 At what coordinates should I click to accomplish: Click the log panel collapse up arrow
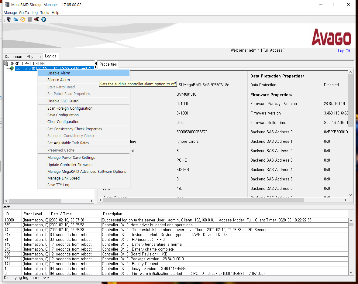(x=5, y=207)
